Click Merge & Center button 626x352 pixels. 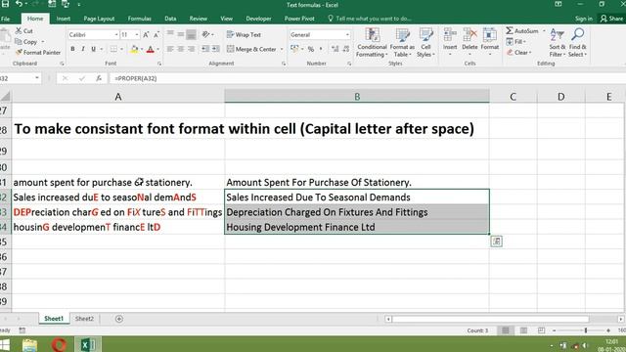[251, 49]
